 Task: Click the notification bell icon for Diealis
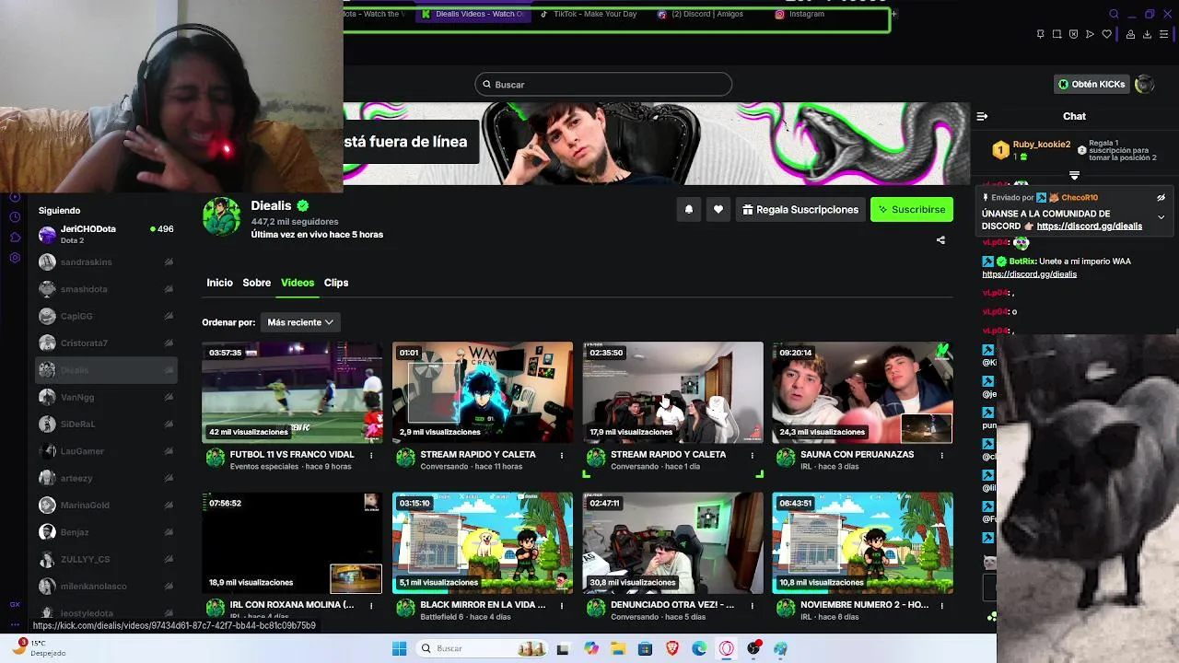tap(688, 210)
